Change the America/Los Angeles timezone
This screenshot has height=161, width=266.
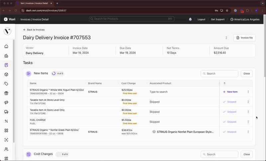tap(245, 19)
